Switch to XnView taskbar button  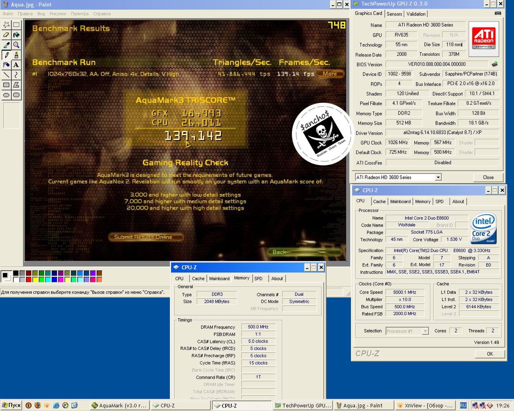click(x=425, y=405)
